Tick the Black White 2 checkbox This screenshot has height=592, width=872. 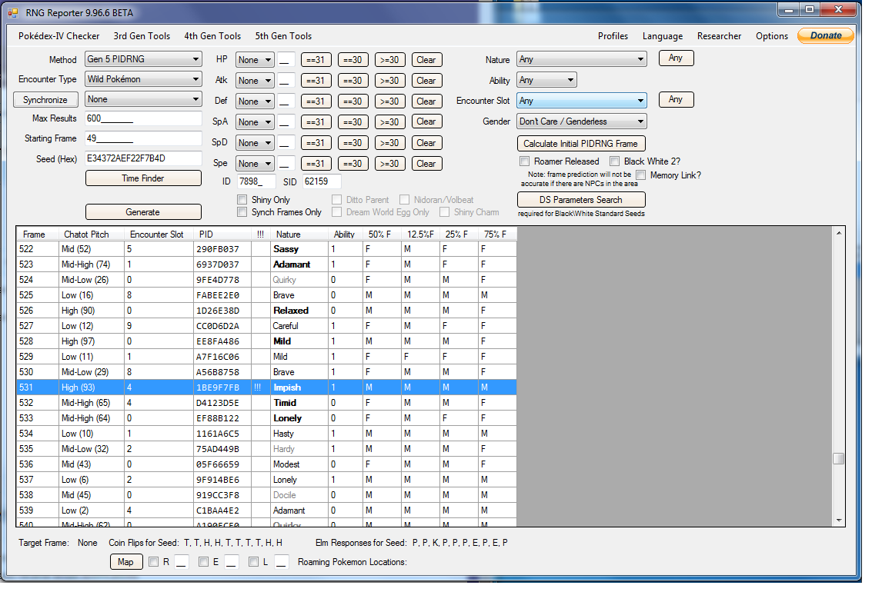[615, 161]
